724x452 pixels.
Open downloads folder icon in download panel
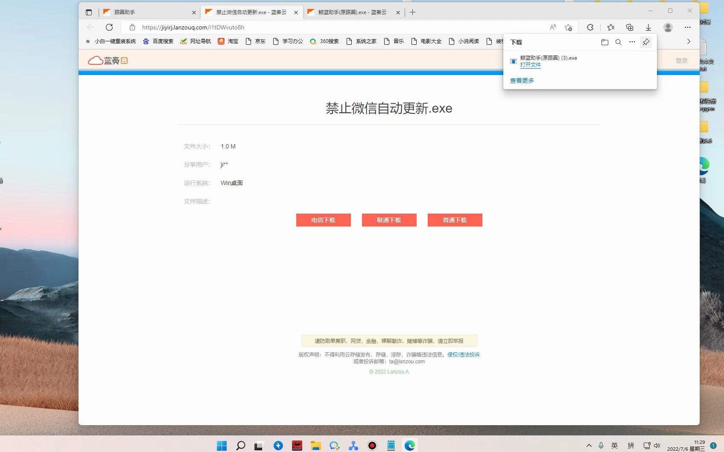604,42
